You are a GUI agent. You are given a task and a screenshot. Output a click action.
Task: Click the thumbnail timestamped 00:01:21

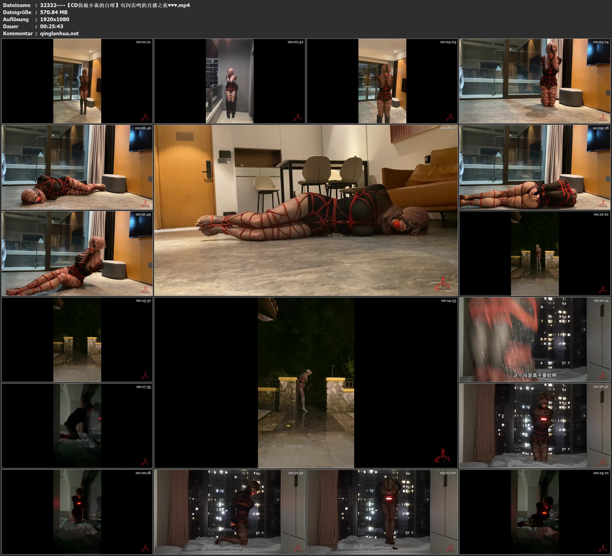pyautogui.click(x=77, y=81)
